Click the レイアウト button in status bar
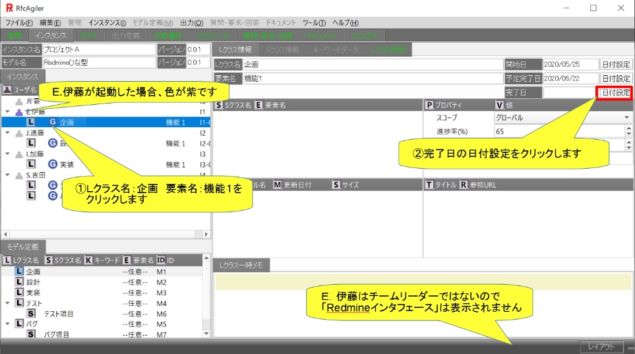This screenshot has height=354, width=635. [601, 347]
